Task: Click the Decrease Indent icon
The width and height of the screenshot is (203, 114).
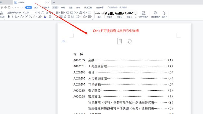Action: click(68, 13)
